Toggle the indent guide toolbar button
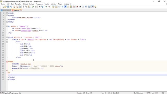The image size is (167, 94). [x=65, y=7]
